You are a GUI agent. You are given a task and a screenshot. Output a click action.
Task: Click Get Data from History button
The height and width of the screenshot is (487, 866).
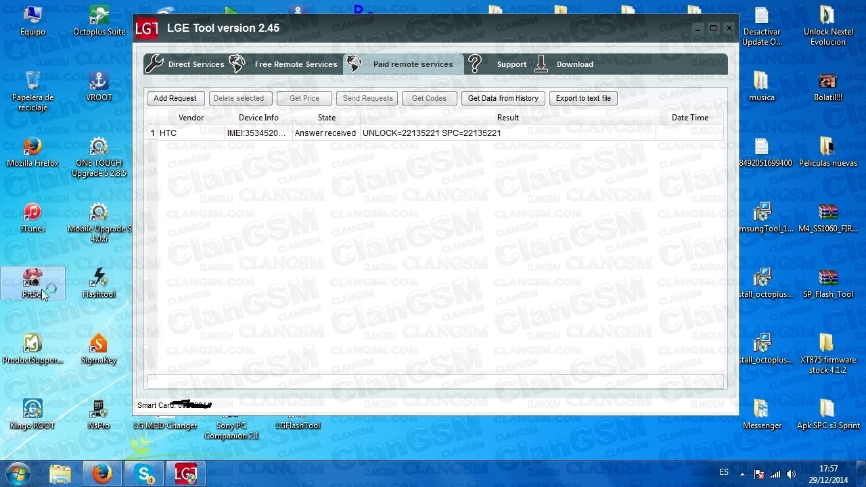click(x=503, y=98)
